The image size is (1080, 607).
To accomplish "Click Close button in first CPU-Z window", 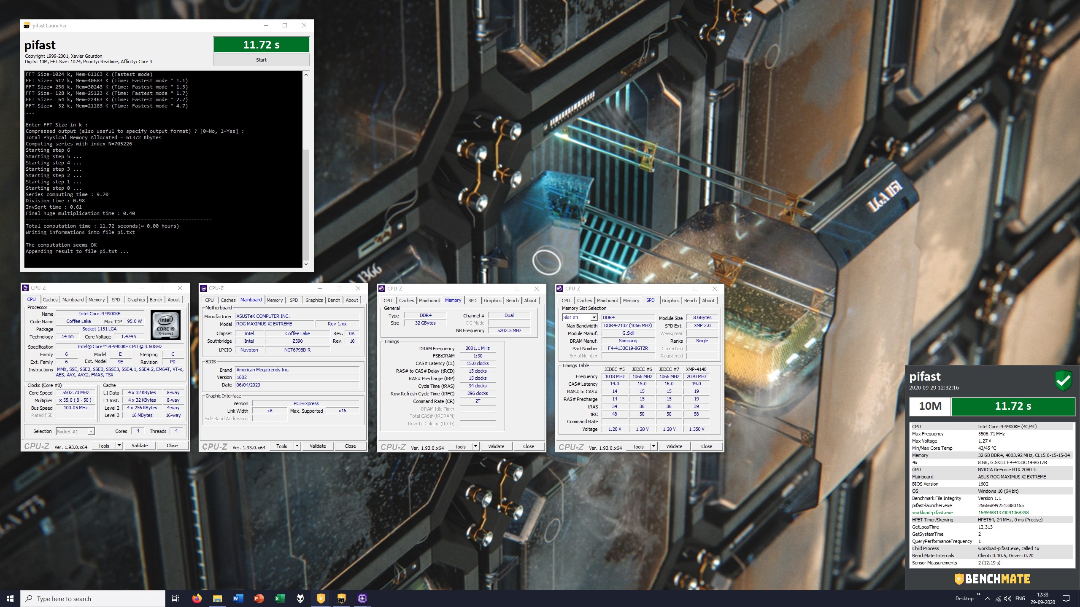I will 172,446.
